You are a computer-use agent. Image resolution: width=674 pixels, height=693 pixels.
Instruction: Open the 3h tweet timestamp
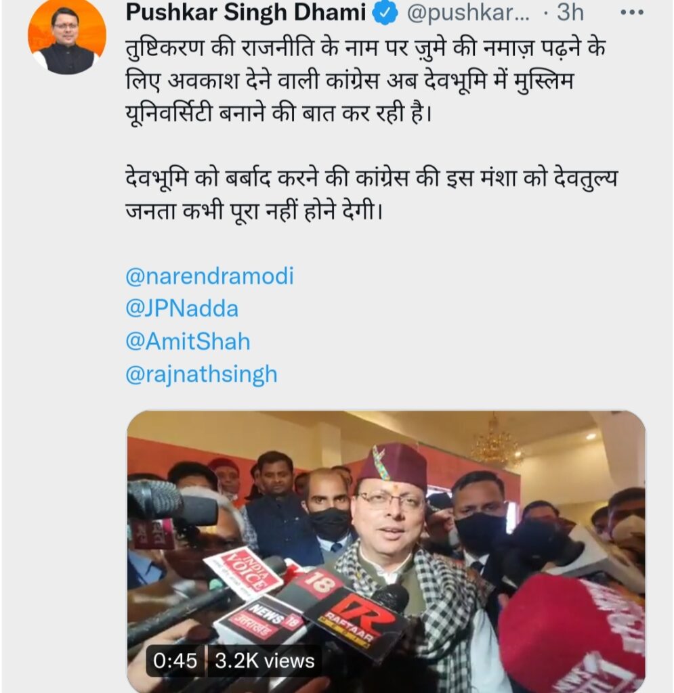(570, 12)
